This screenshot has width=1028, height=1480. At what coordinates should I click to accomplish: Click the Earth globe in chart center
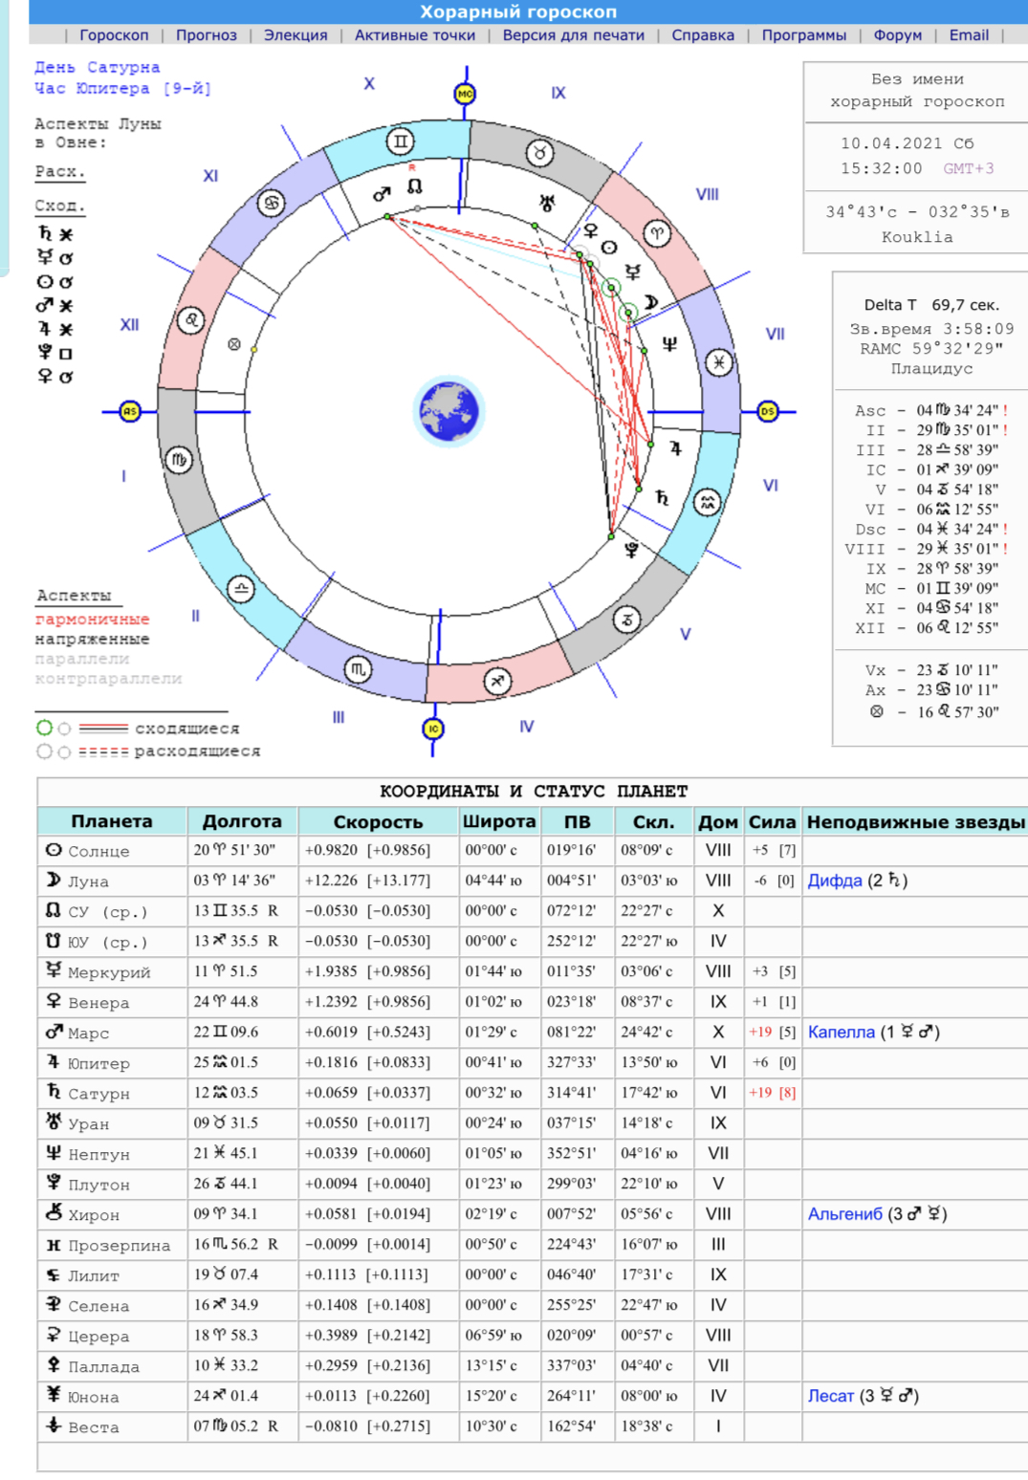(448, 411)
